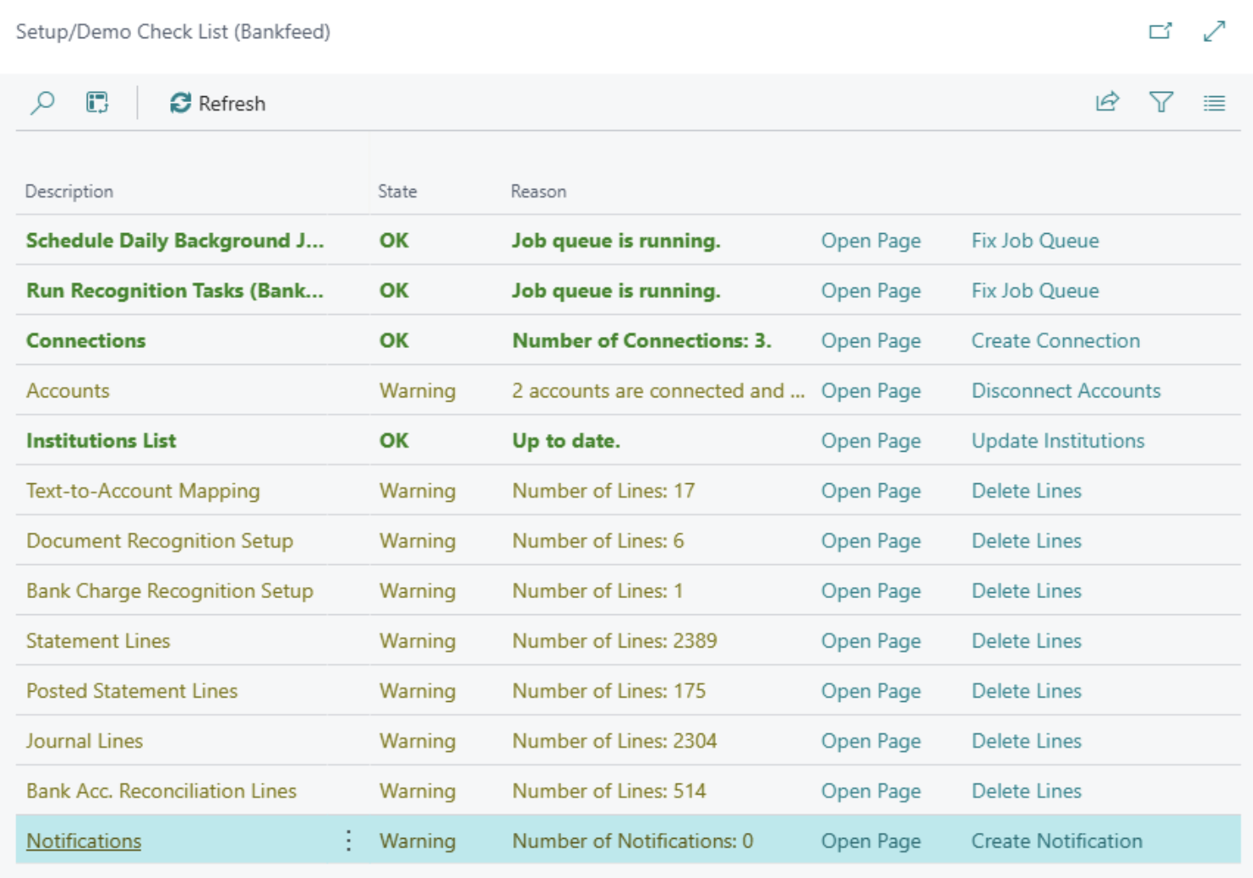Click the 'Number of Notifications: 0' cell
Viewport: 1253px width, 878px height.
(632, 841)
